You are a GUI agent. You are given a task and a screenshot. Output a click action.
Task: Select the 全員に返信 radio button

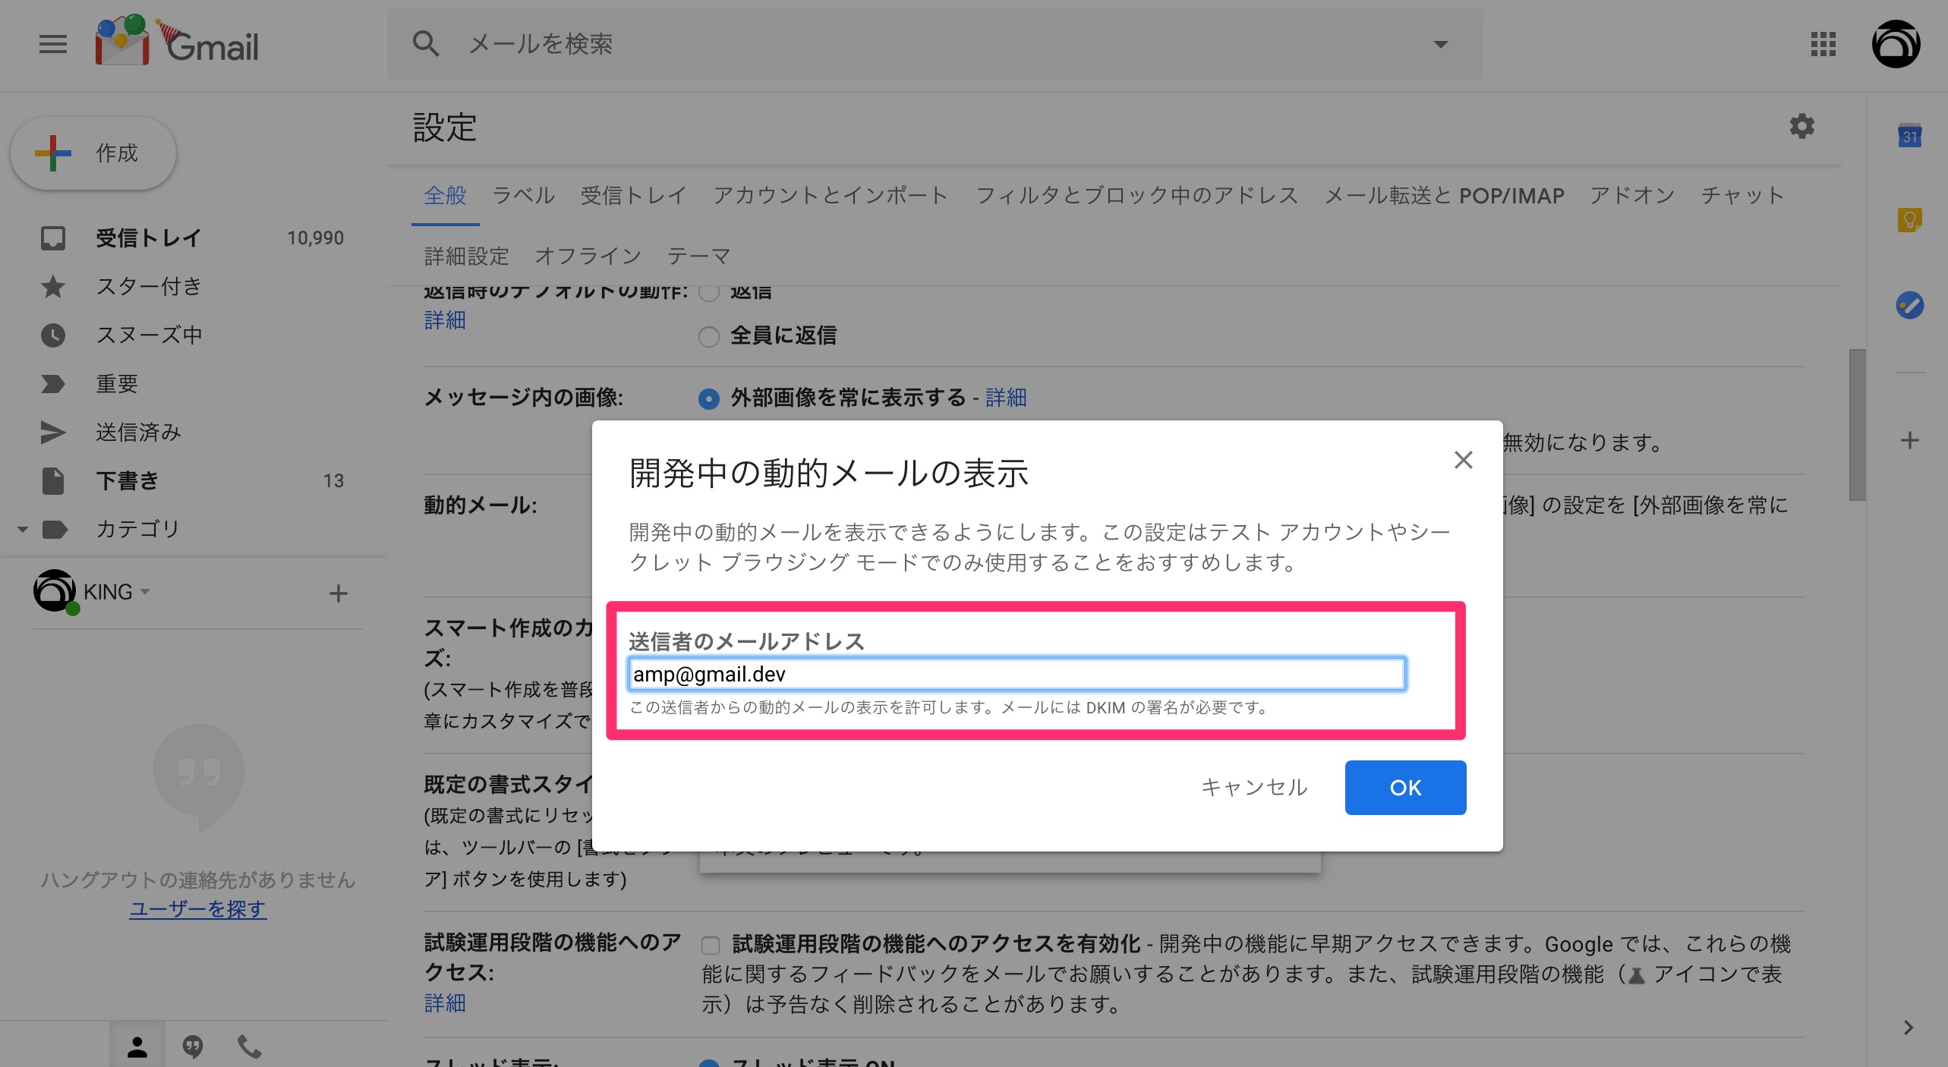(x=709, y=336)
